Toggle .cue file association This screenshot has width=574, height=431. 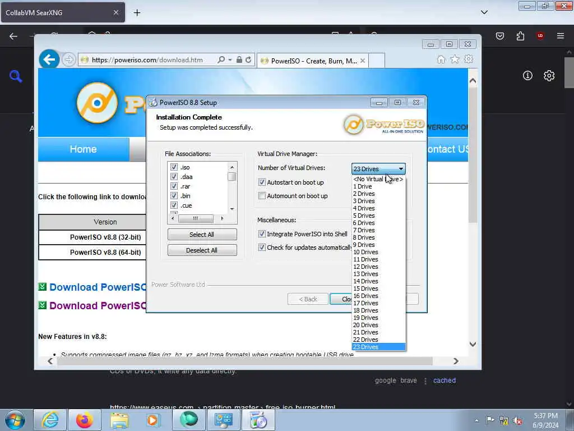(x=174, y=205)
